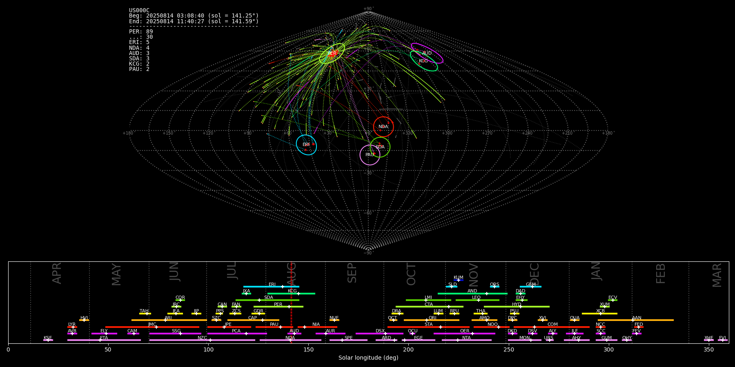
Task: Click the PCA shower bar in timeline
Action: click(237, 334)
